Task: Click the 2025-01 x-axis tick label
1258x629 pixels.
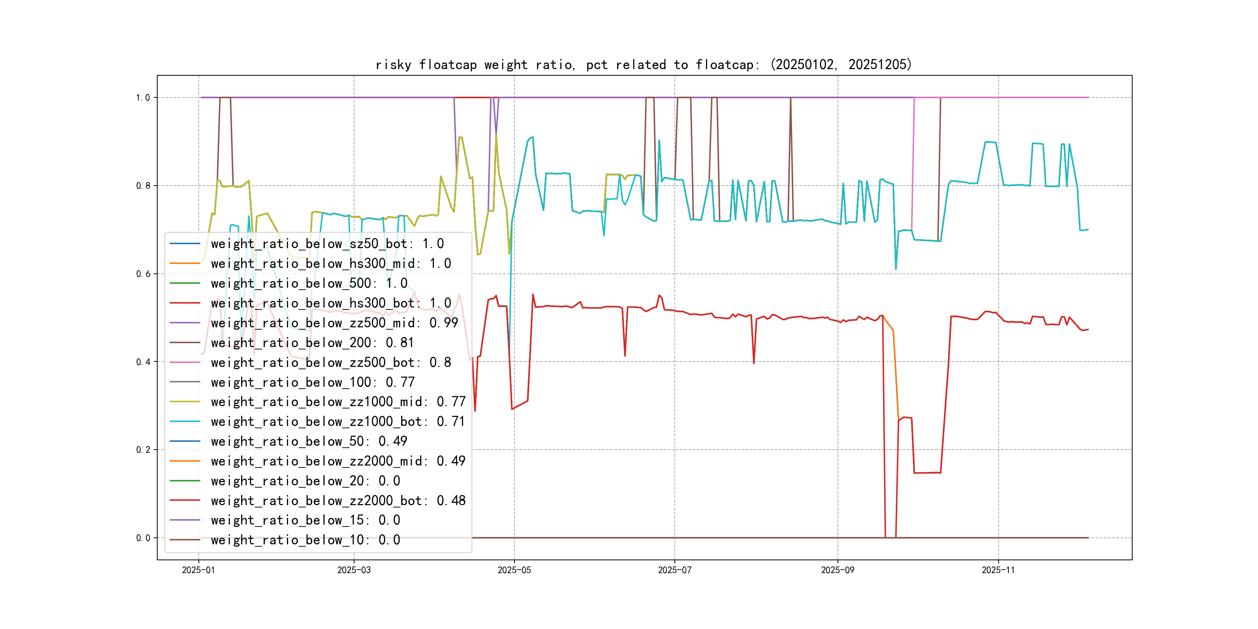Action: 198,570
